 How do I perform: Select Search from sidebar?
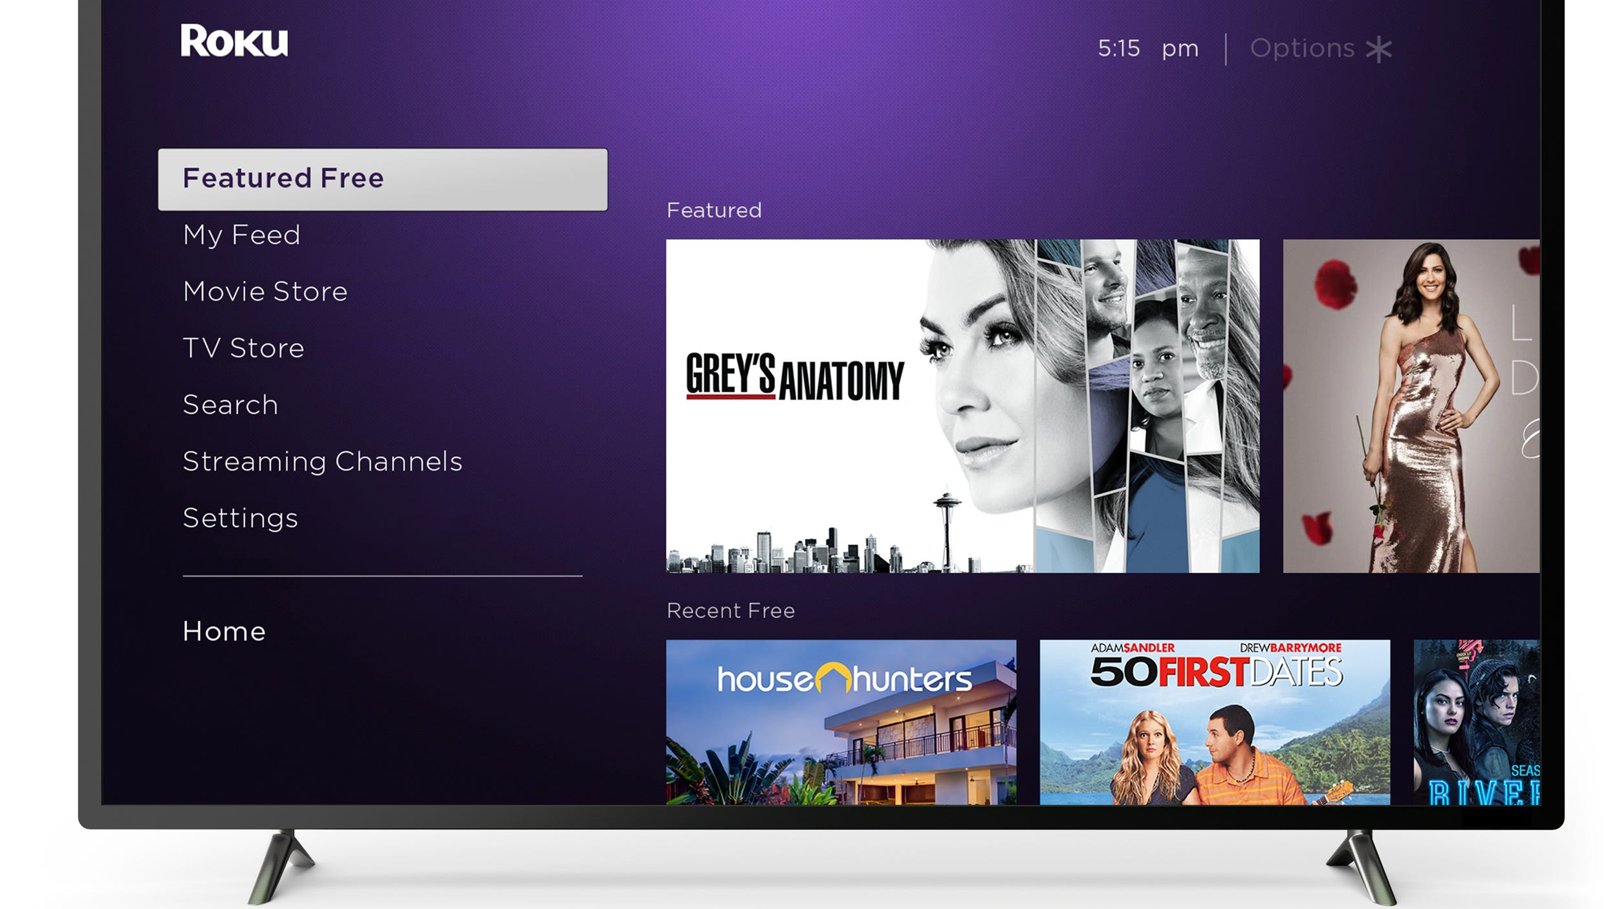230,404
